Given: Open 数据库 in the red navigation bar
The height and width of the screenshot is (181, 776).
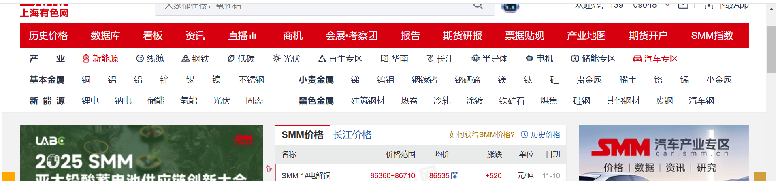Looking at the screenshot, I should (105, 36).
